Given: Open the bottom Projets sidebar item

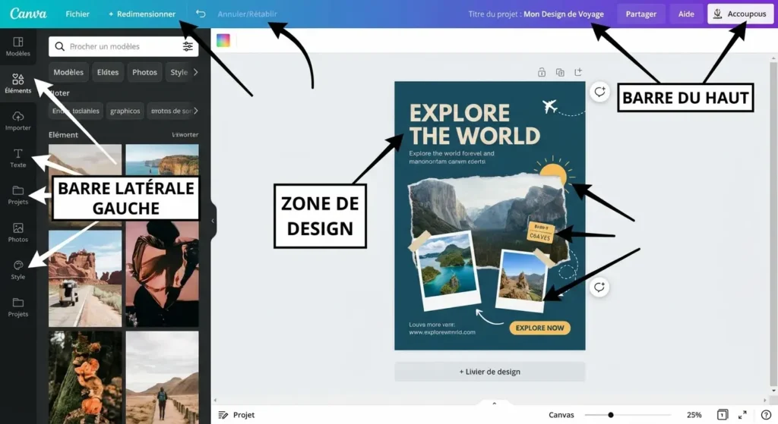Looking at the screenshot, I should click(x=18, y=307).
